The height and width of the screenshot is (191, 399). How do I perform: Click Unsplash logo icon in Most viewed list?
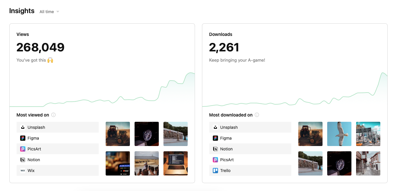click(23, 127)
